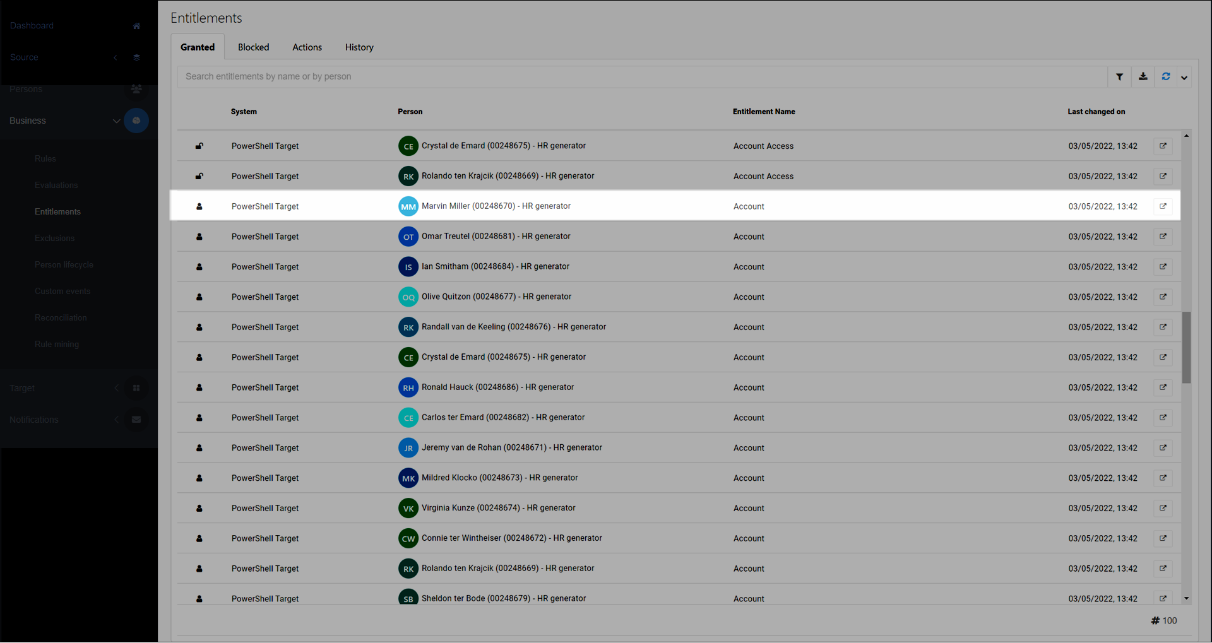Expand the toolbar dropdown chevron next to refresh
This screenshot has width=1212, height=643.
[1184, 78]
